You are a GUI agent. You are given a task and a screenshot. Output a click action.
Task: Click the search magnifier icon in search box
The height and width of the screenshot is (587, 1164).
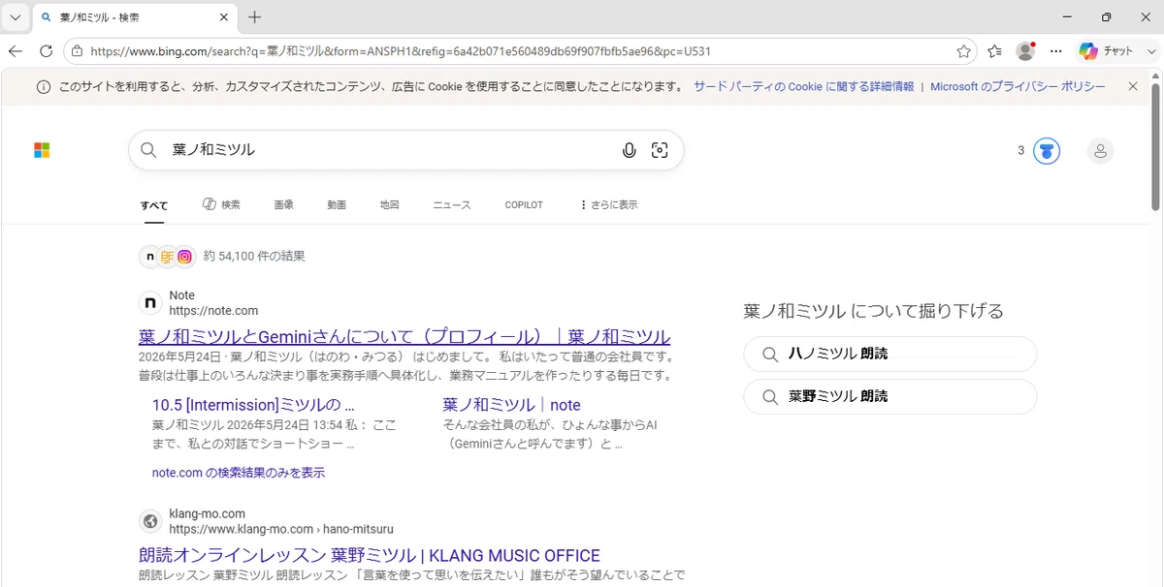(x=148, y=150)
